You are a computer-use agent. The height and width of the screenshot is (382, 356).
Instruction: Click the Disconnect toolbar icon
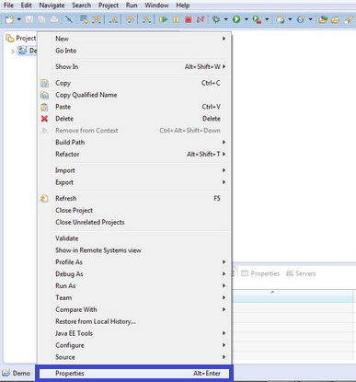201,19
